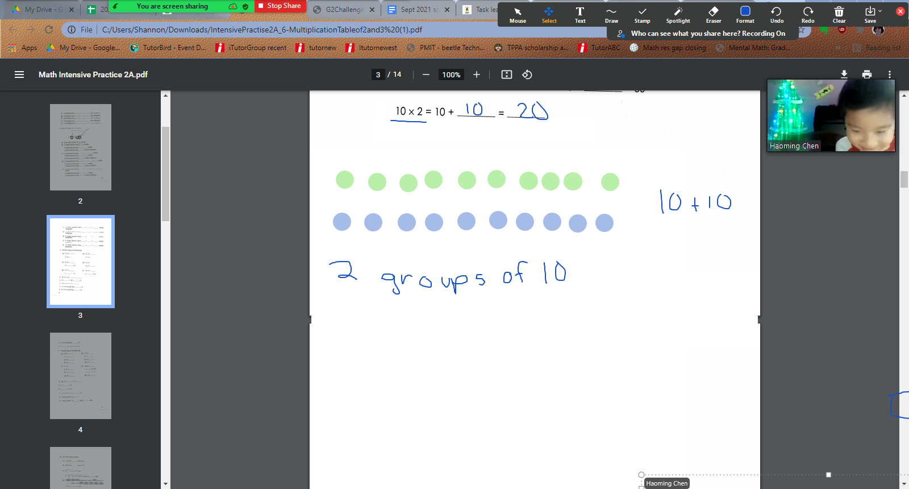Close the My Drive tab
The width and height of the screenshot is (909, 489).
(72, 10)
